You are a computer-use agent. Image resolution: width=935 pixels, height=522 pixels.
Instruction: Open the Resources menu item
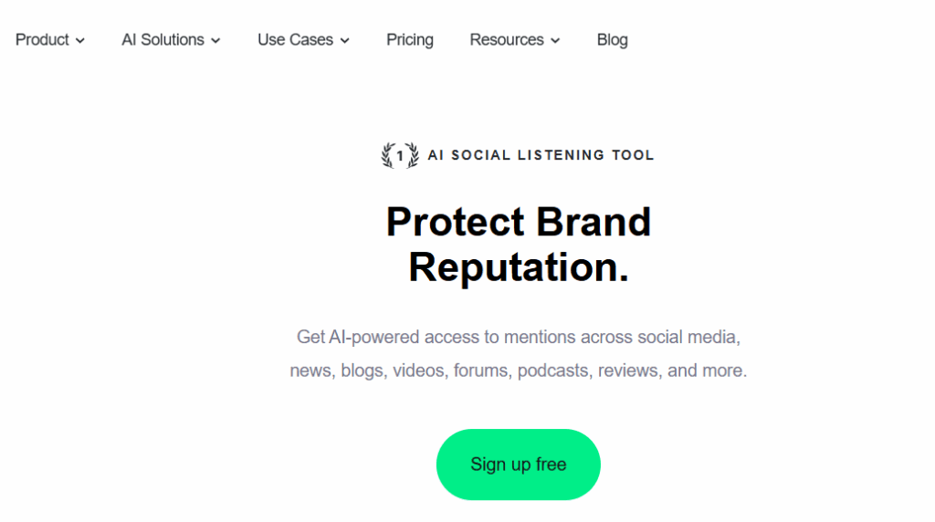click(515, 40)
